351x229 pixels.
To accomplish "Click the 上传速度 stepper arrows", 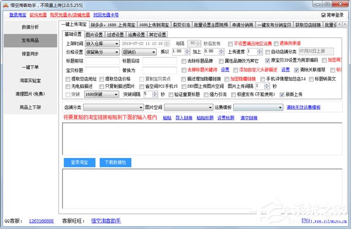I will pos(260,52).
